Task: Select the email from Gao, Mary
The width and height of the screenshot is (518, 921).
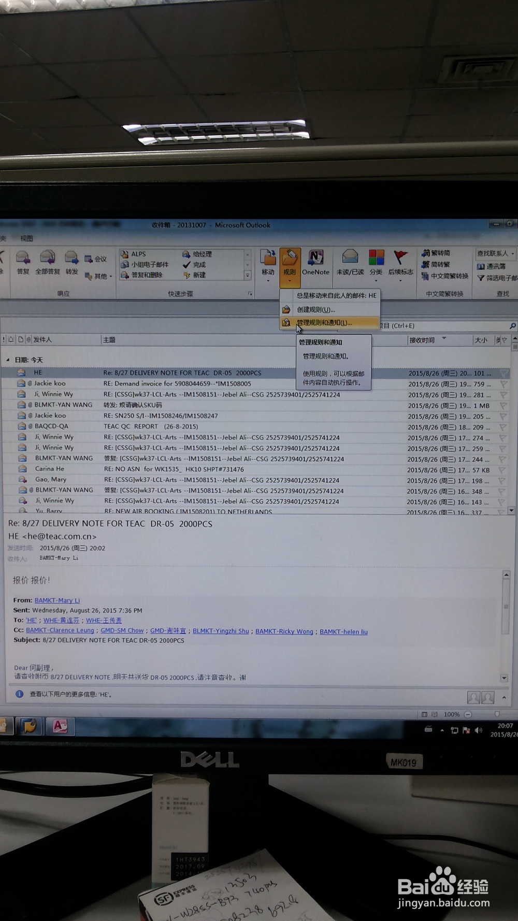Action: click(254, 480)
